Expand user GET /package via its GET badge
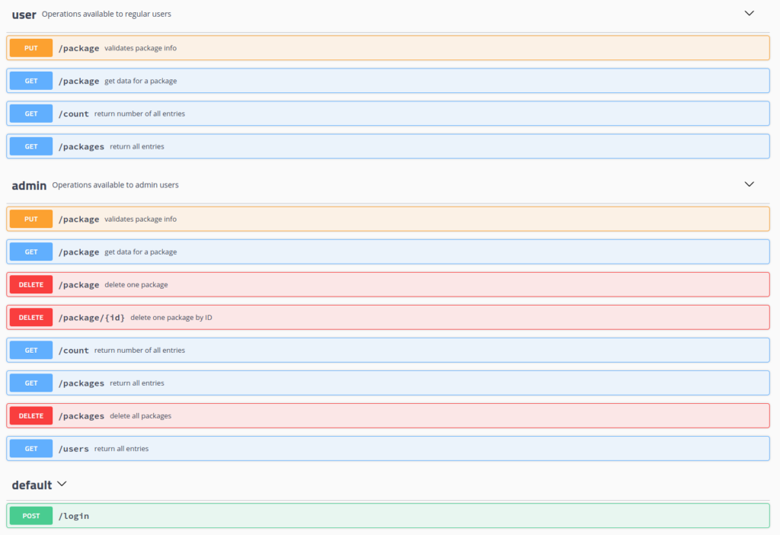 [x=30, y=81]
